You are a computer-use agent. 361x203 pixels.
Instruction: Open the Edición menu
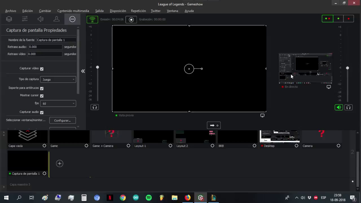click(28, 11)
